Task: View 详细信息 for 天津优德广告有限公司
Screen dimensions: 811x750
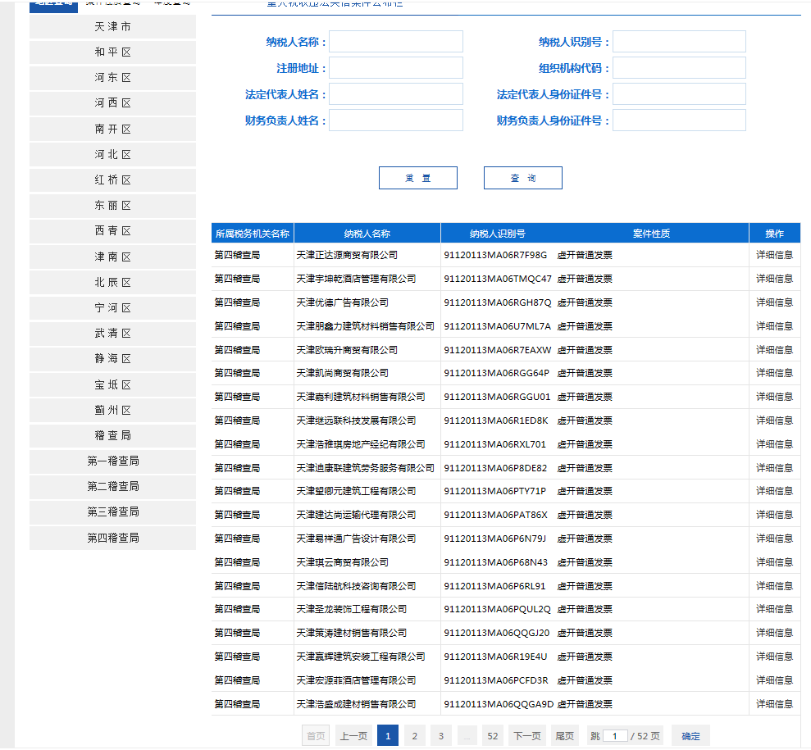Action: coord(774,302)
